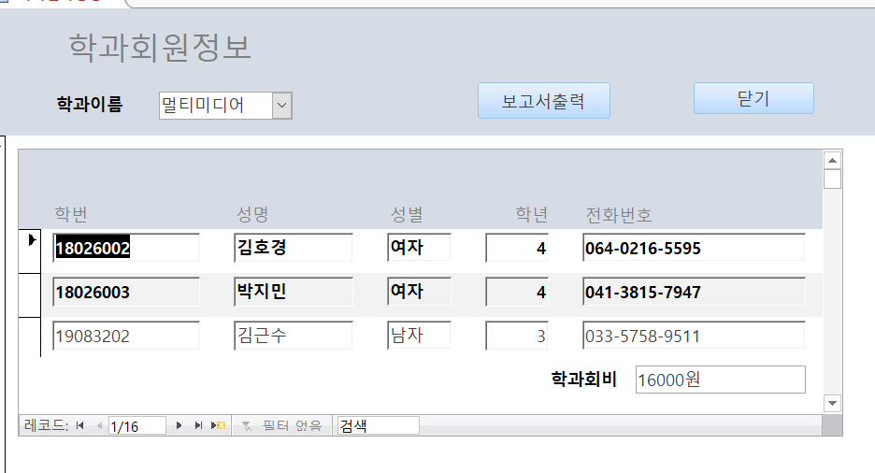875x473 pixels.
Task: Click the 학과회비 field showing 16000원
Action: point(718,380)
